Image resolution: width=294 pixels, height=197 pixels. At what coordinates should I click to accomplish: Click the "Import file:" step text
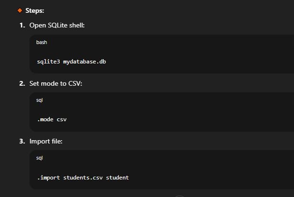coord(46,142)
